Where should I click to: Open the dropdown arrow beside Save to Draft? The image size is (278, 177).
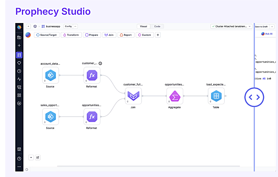(x=272, y=27)
